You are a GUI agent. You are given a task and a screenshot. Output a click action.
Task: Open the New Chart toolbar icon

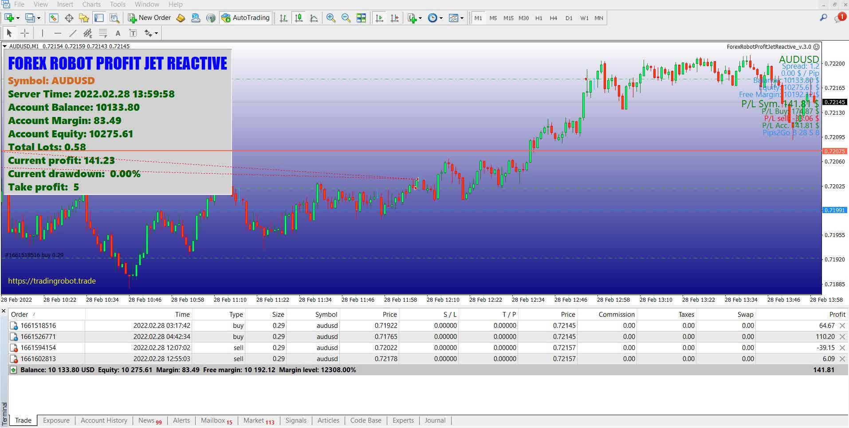pos(9,18)
